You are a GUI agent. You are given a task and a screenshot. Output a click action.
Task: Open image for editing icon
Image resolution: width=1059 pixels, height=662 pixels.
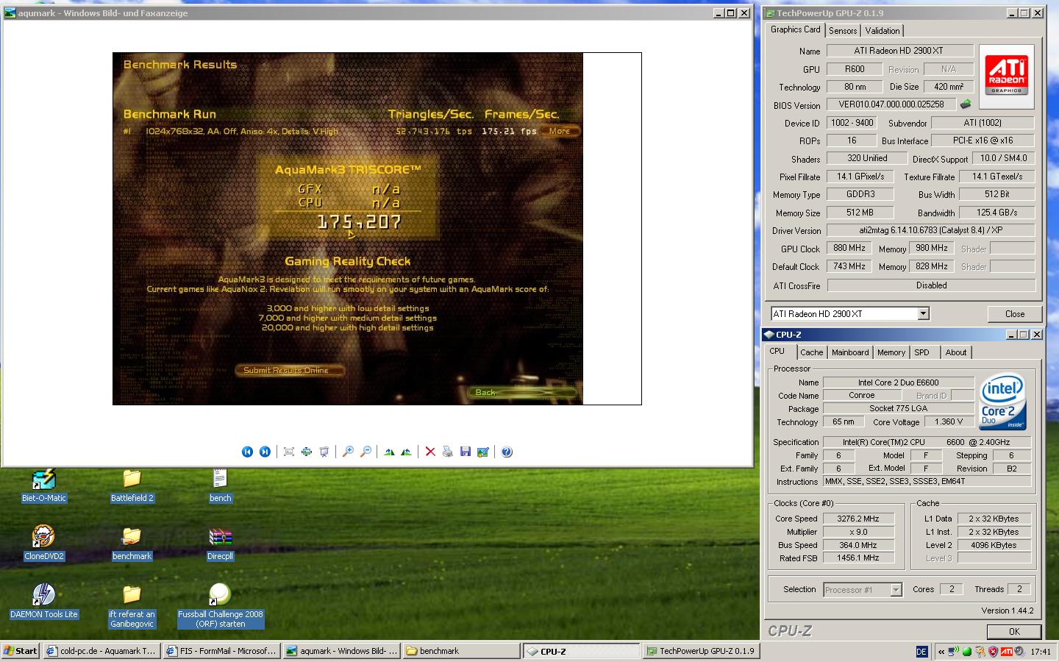click(482, 452)
